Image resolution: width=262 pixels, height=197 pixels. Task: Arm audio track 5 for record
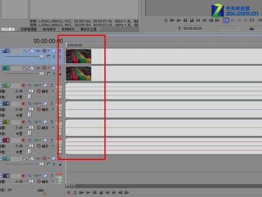(x=23, y=122)
